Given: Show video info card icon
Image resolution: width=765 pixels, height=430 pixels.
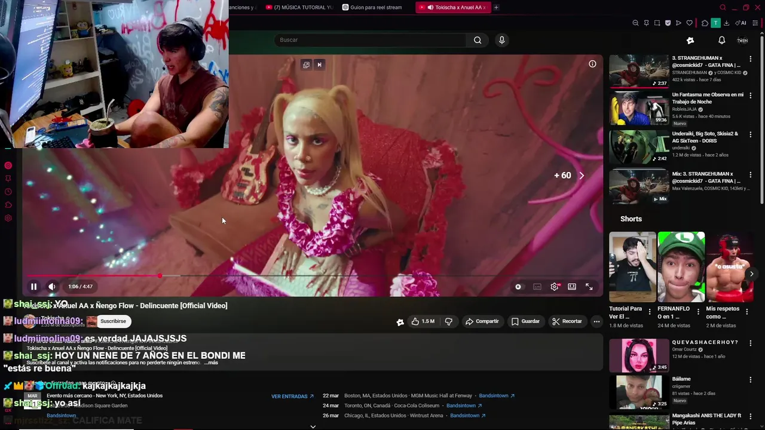Looking at the screenshot, I should 592,64.
